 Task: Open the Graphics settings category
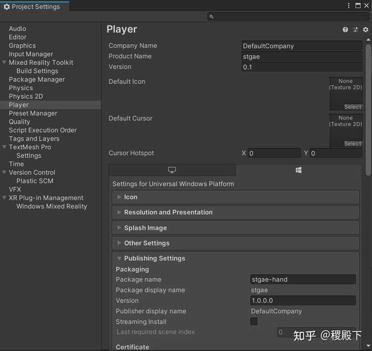22,45
